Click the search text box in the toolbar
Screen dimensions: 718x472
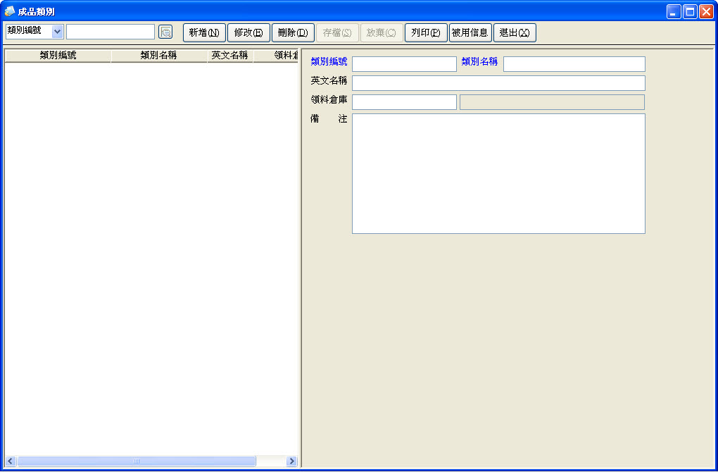tap(111, 32)
